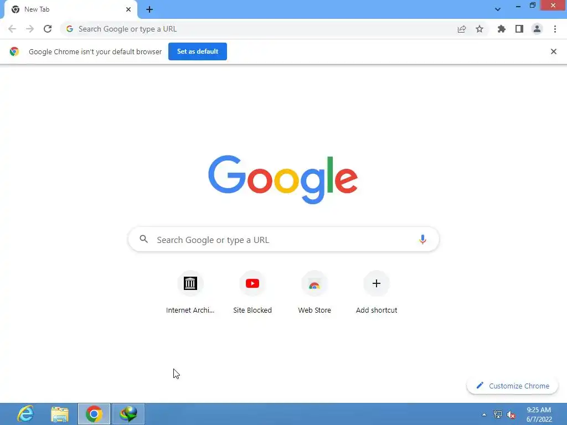This screenshot has height=425, width=567.
Task: Click the Chrome logo in the notification bar
Action: (14, 51)
